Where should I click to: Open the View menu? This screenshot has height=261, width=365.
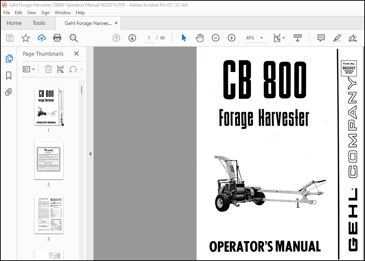32,13
